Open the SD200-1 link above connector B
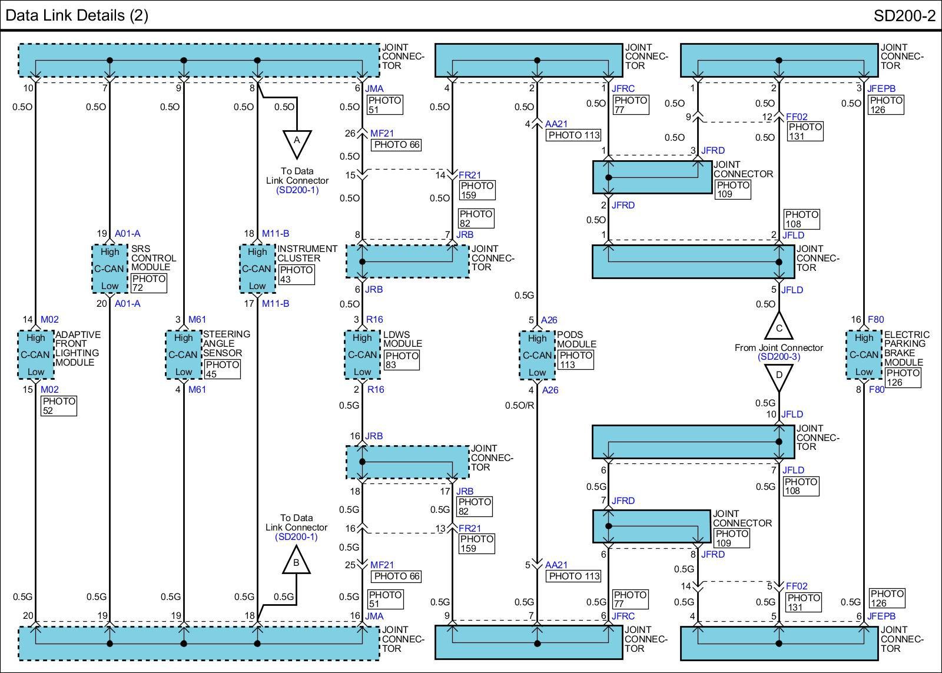 tap(296, 537)
